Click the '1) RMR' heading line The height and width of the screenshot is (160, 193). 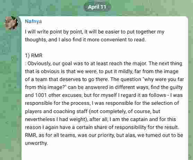click(x=34, y=56)
